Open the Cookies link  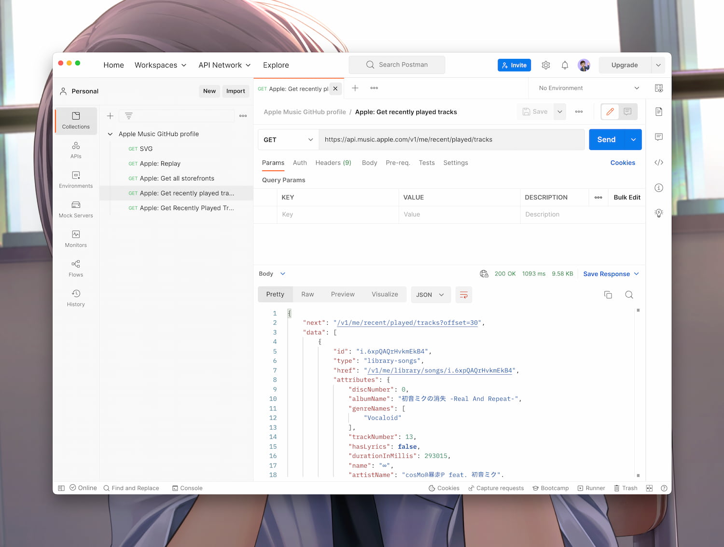click(623, 163)
